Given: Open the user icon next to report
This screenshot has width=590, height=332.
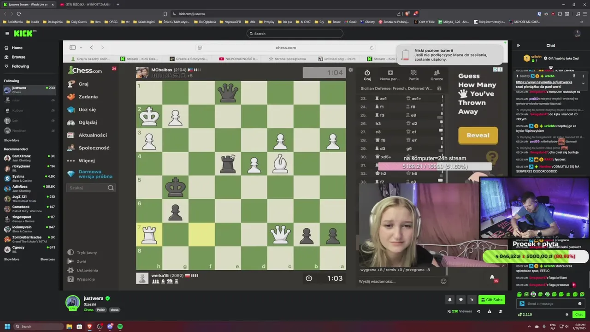Looking at the screenshot, I should [x=500, y=311].
